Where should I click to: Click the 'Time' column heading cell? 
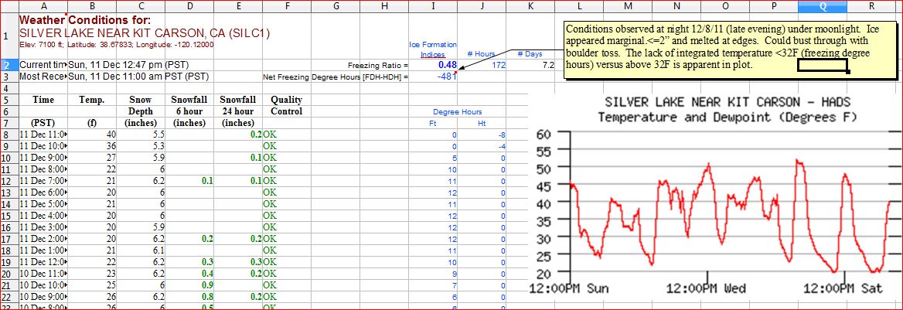(43, 100)
